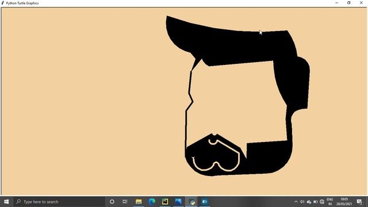
Task: Click the Python Turtle Graphics title text
Action: pos(22,3)
